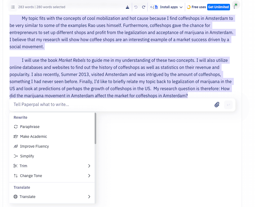This screenshot has height=207, width=255.
Task: Collapse the panel with the double-chevron icon
Action: [x=152, y=7]
